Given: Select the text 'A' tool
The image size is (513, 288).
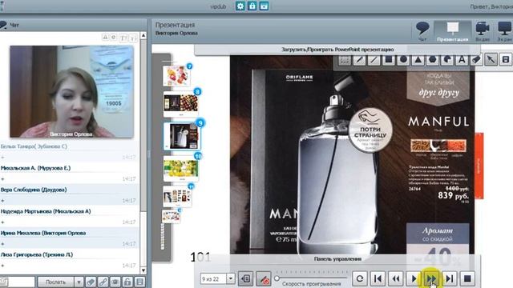Looking at the screenshot, I should pyautogui.click(x=462, y=60).
